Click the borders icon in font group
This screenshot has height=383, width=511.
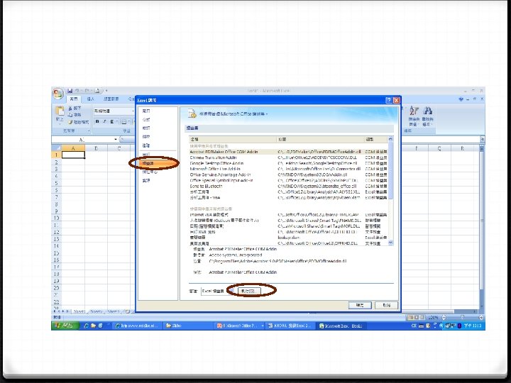(x=123, y=121)
